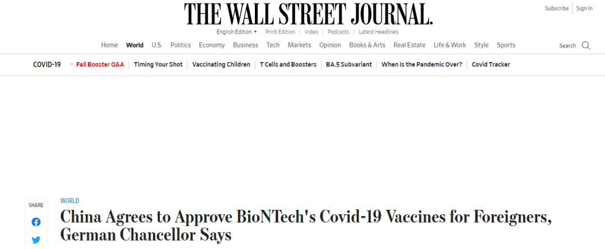
Task: Open the Opinion section
Action: [330, 45]
